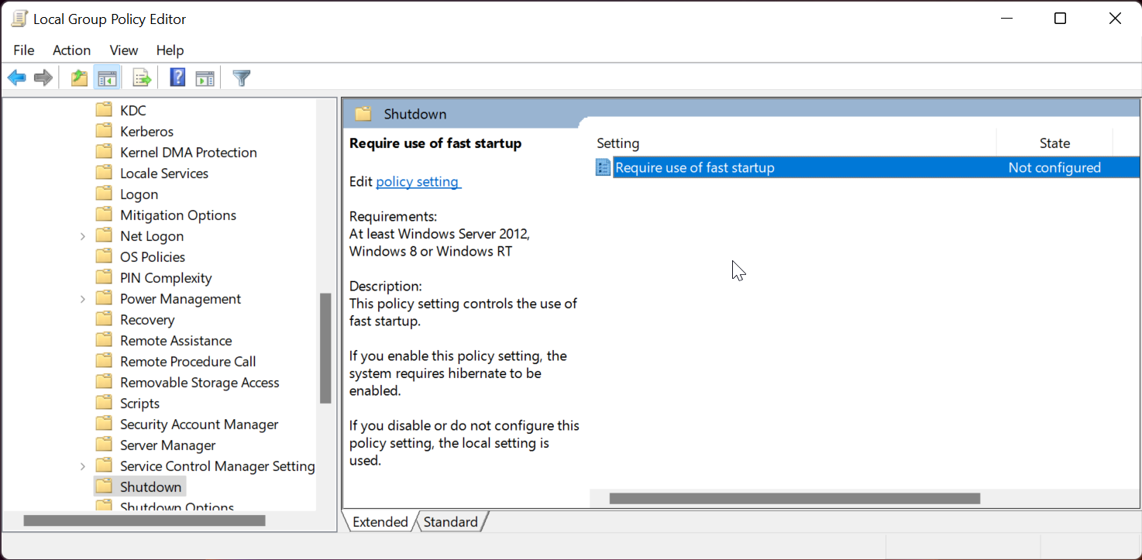Expand the Net Logon tree node
This screenshot has height=560, width=1142.
(x=83, y=235)
